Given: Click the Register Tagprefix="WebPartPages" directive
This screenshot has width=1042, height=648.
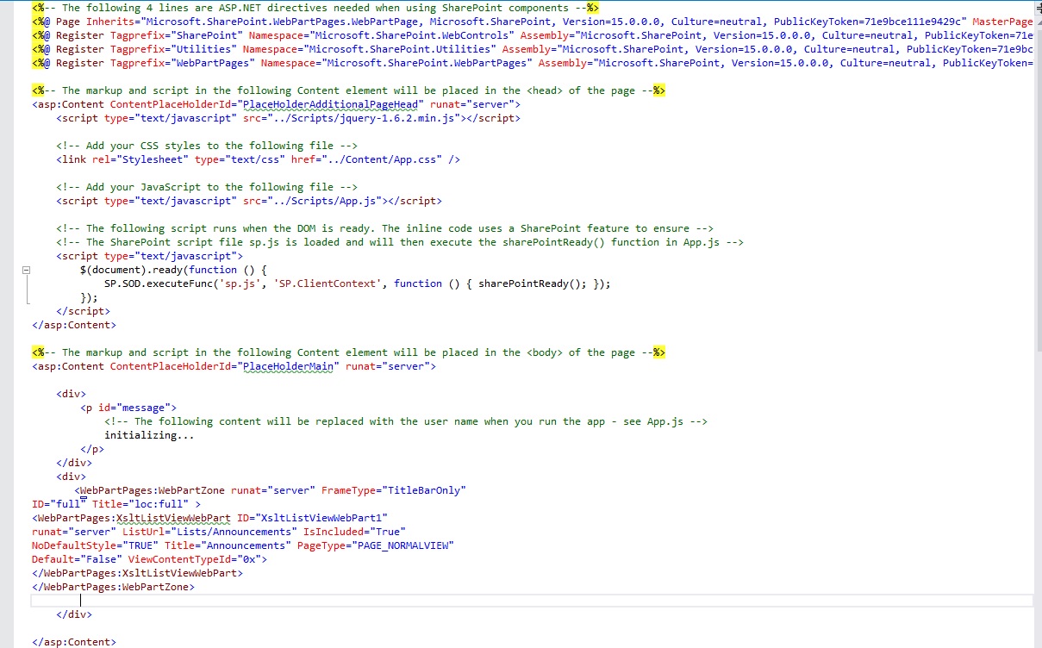Looking at the screenshot, I should (532, 63).
